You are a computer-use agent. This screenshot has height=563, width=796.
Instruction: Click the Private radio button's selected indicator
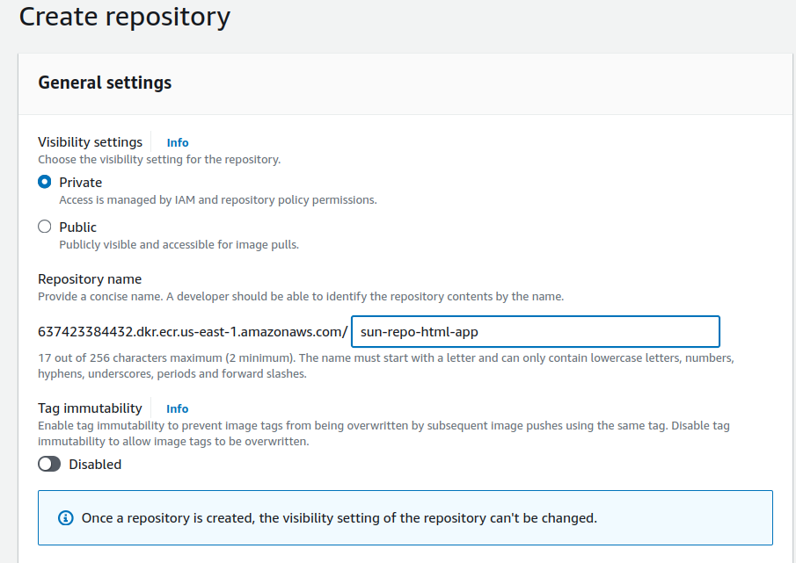(44, 181)
